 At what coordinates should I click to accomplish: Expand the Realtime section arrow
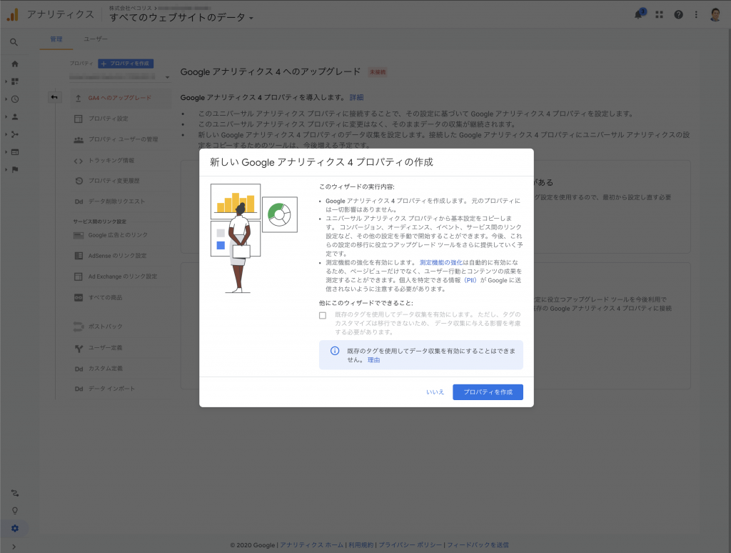[6, 99]
